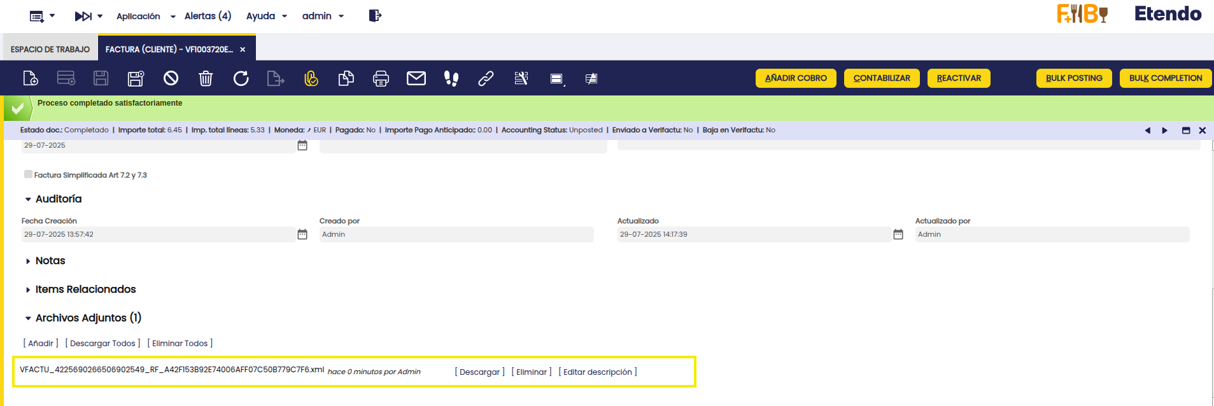Refresh the invoice with reload icon
This screenshot has width=1214, height=406.
[x=241, y=78]
